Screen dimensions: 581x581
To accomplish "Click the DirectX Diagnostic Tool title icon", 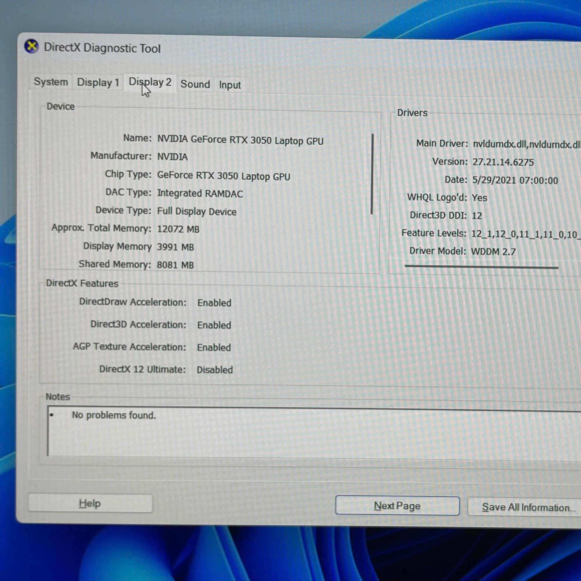I will [31, 46].
